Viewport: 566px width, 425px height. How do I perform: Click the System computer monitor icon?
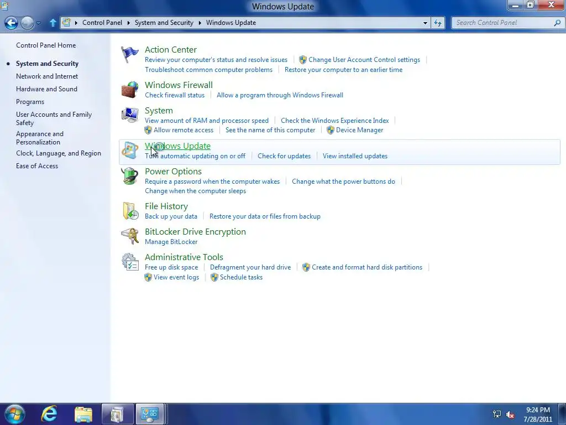click(x=129, y=115)
